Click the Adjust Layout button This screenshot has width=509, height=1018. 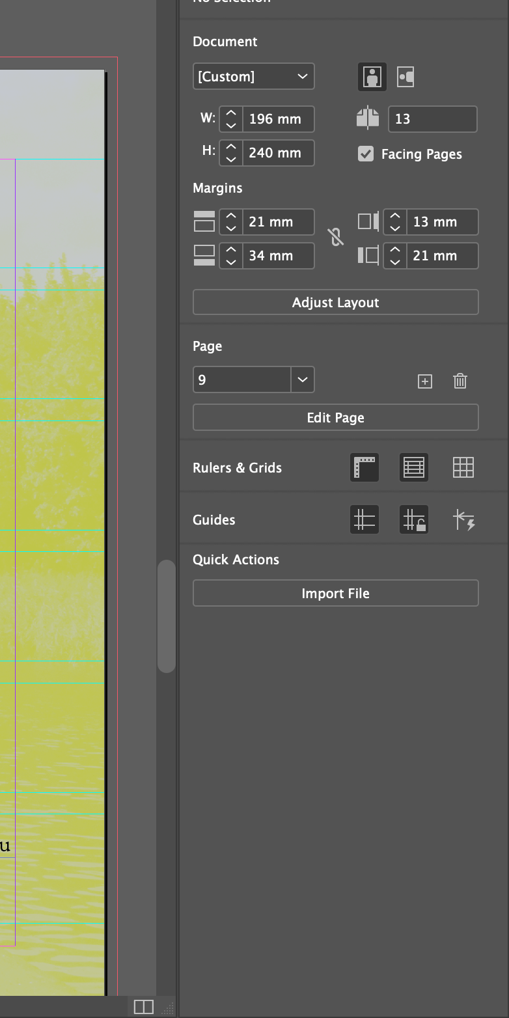335,302
